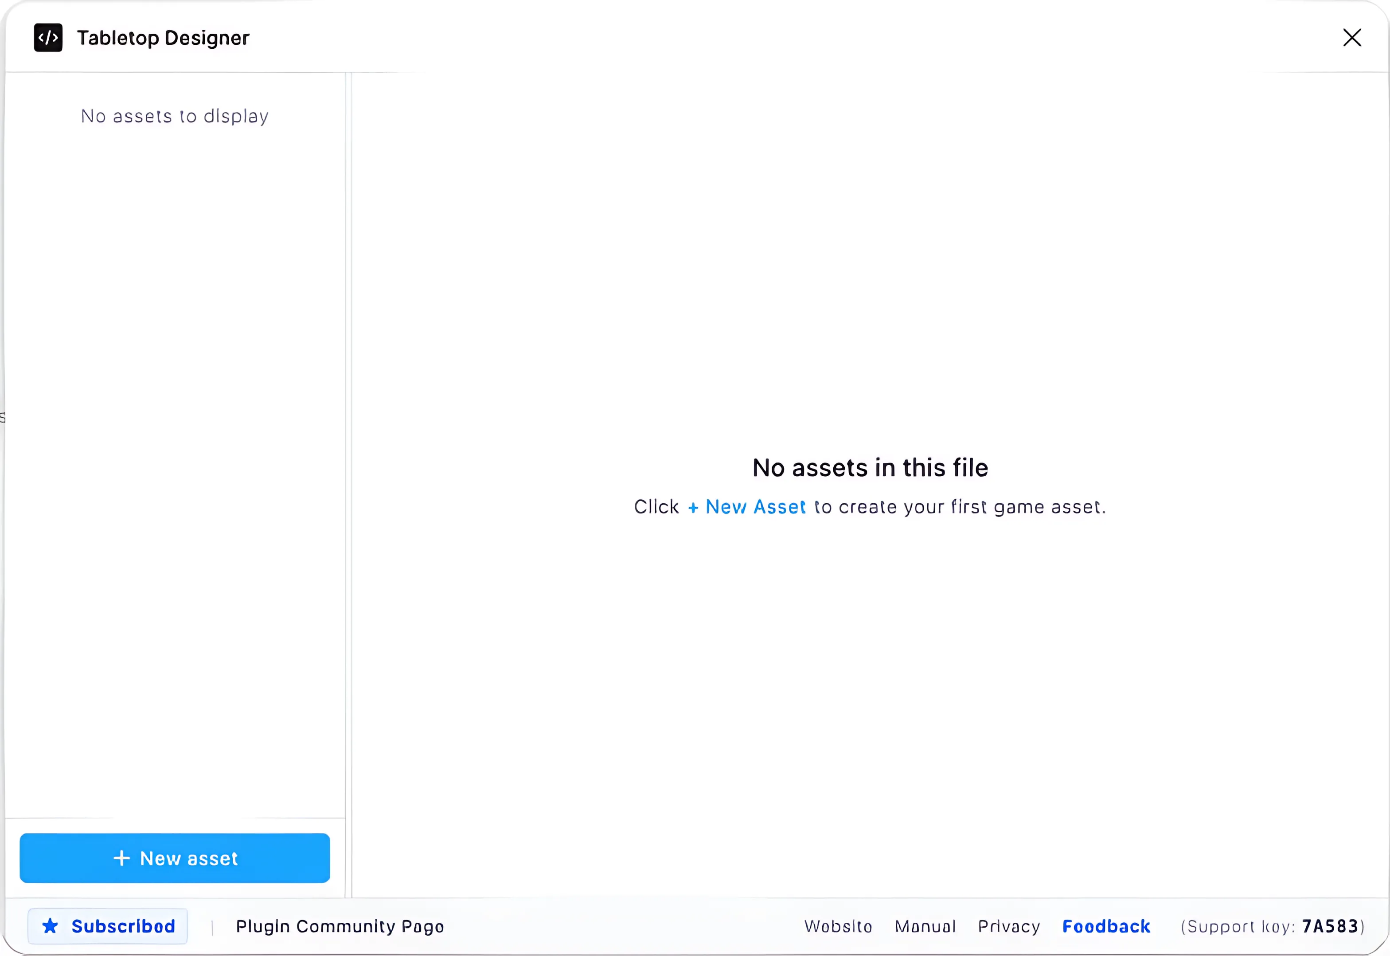This screenshot has width=1390, height=956.
Task: Click the support key 7A583 text
Action: [x=1330, y=927]
